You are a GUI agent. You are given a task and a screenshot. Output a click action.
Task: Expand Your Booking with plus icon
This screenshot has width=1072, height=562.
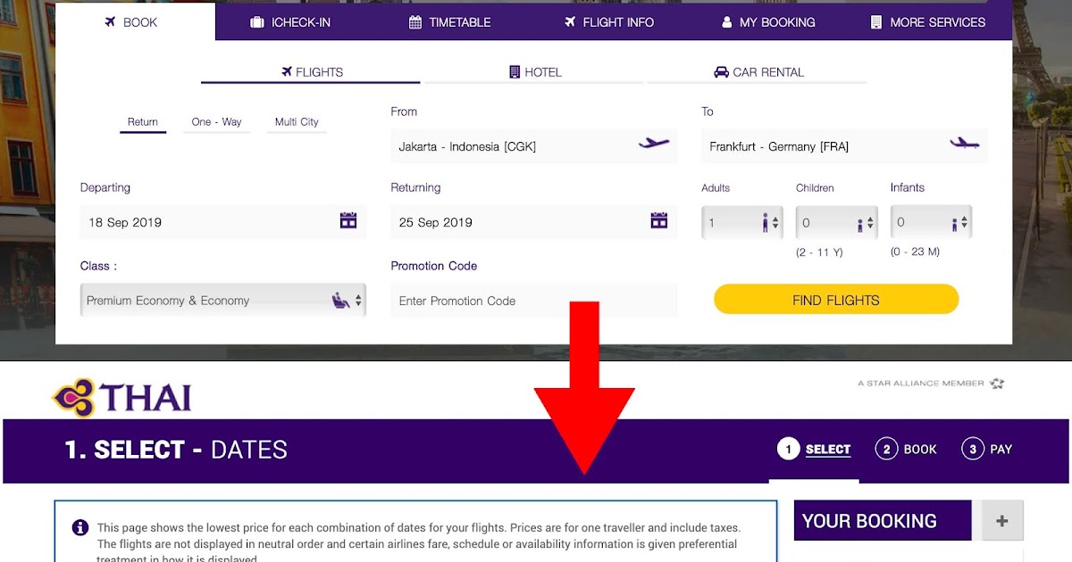(x=1002, y=521)
